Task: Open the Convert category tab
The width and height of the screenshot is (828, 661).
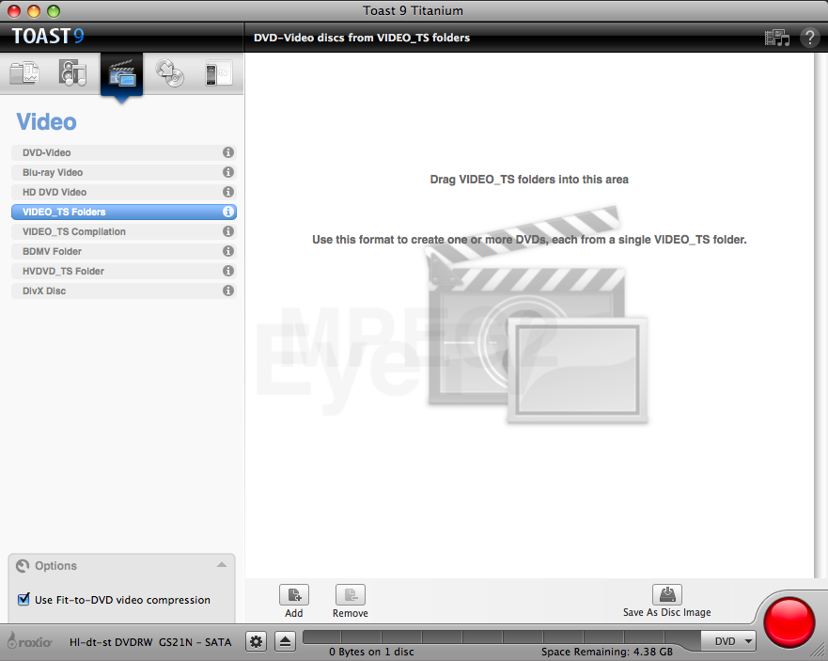Action: pyautogui.click(x=218, y=73)
